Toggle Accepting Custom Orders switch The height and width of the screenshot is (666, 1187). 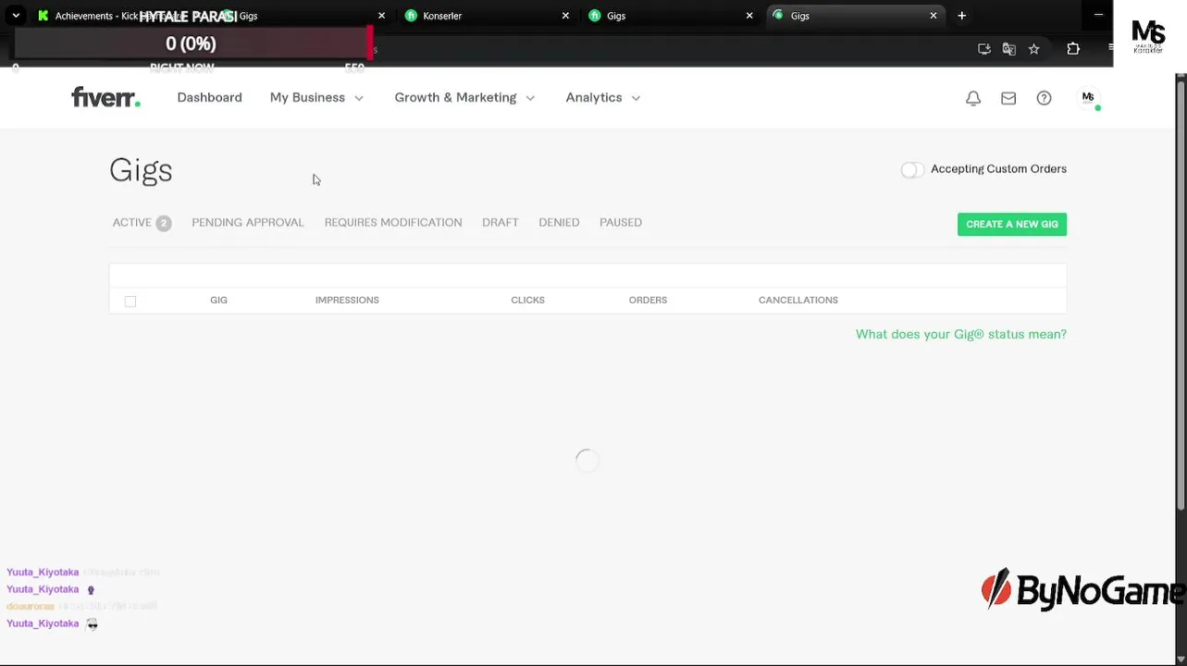point(912,169)
